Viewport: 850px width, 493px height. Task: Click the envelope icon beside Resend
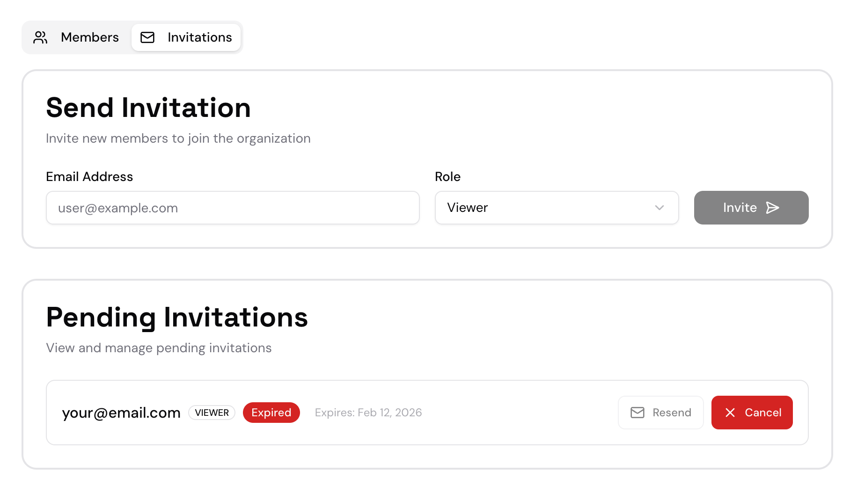pos(637,413)
